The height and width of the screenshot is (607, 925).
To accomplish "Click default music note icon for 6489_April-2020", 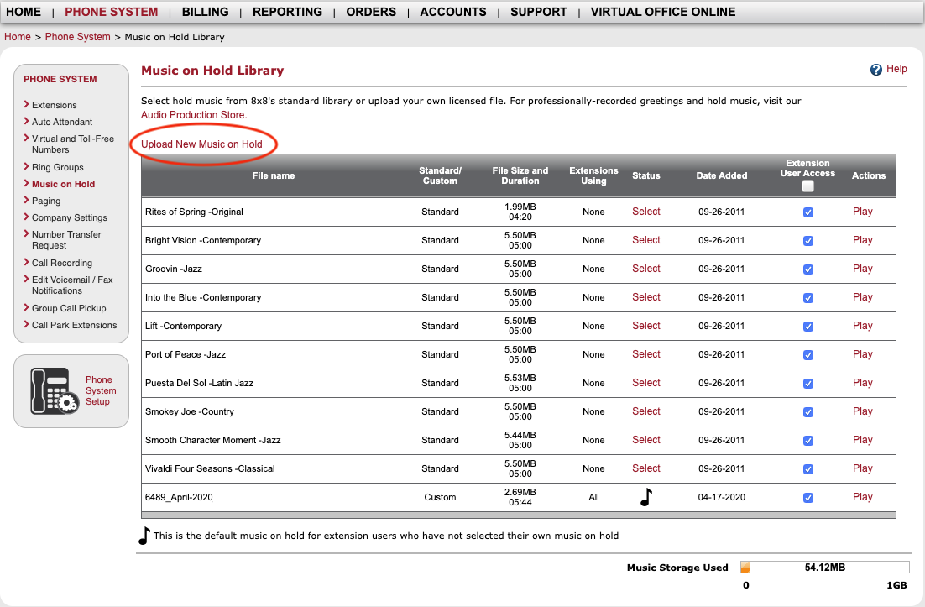I will pyautogui.click(x=646, y=497).
